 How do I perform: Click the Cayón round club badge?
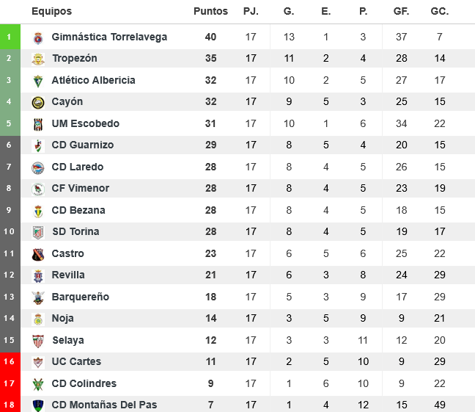coord(38,102)
